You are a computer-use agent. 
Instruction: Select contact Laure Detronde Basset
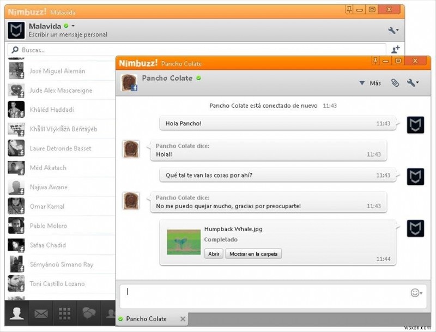point(60,148)
